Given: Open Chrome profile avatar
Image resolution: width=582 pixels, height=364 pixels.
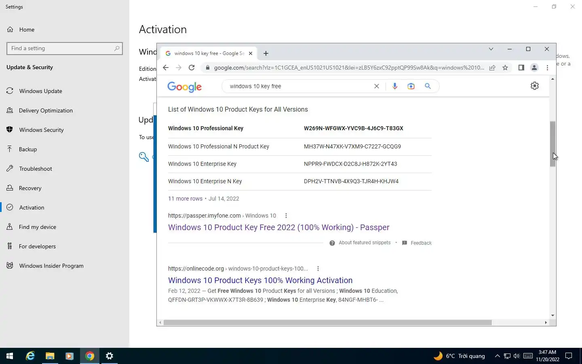Looking at the screenshot, I should click(x=534, y=68).
